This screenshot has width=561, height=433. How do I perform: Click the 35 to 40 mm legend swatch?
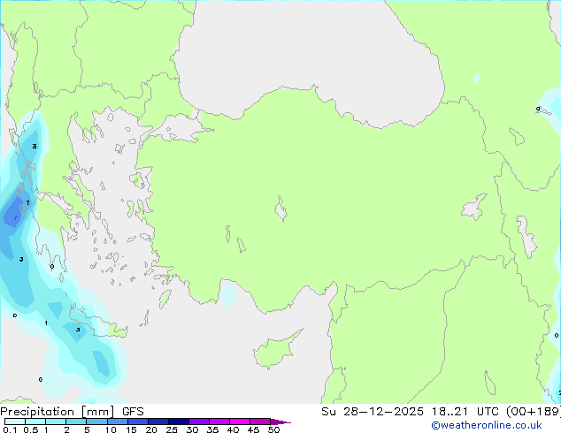point(219,422)
